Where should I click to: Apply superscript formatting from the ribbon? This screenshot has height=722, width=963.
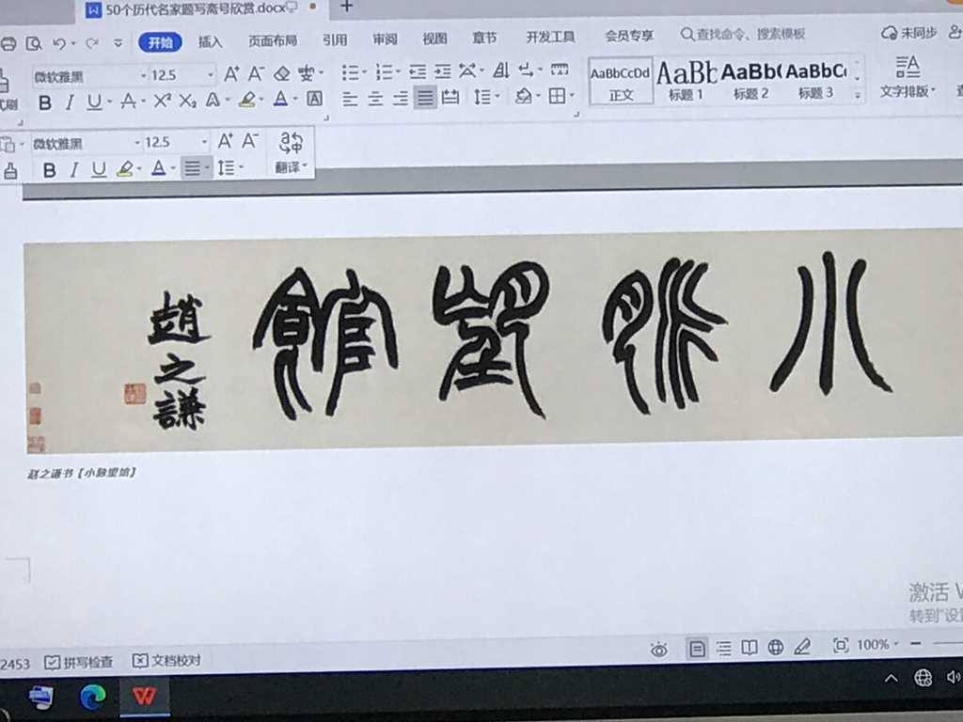coord(162,102)
